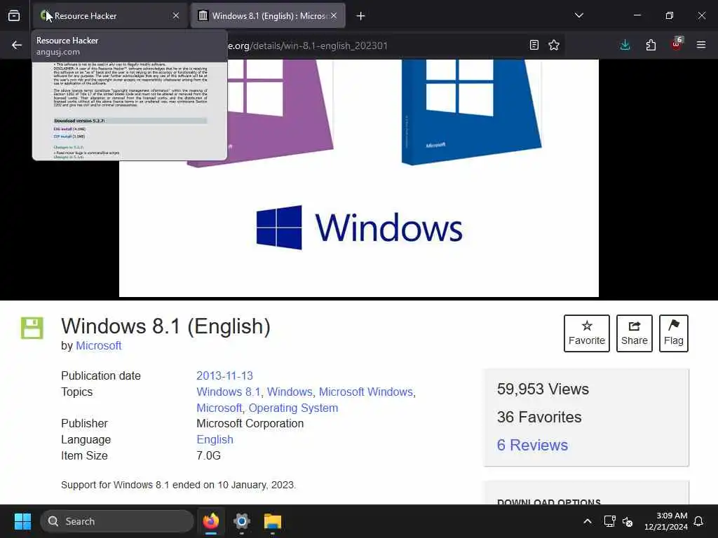
Task: Switch to Windows 8.1 (English) tab
Action: (268, 16)
